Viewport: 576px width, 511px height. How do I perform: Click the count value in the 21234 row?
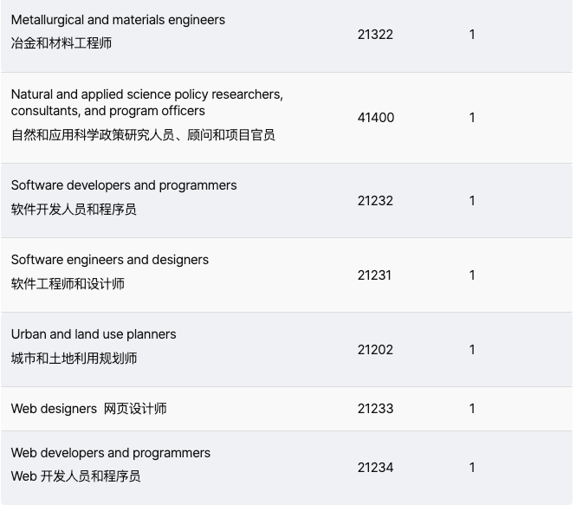pyautogui.click(x=472, y=468)
